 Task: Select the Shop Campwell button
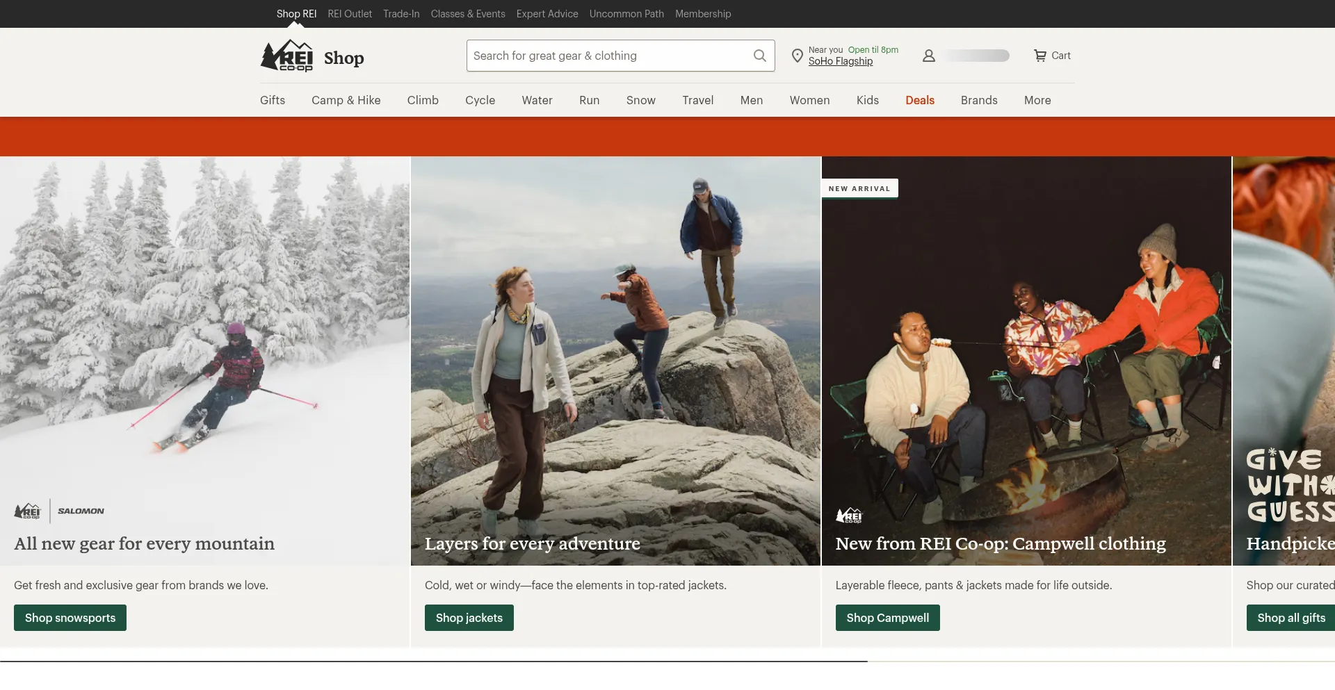coord(887,618)
